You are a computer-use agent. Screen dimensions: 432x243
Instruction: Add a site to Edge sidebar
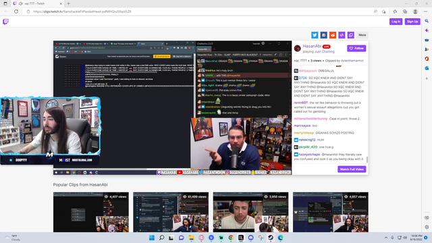click(427, 78)
